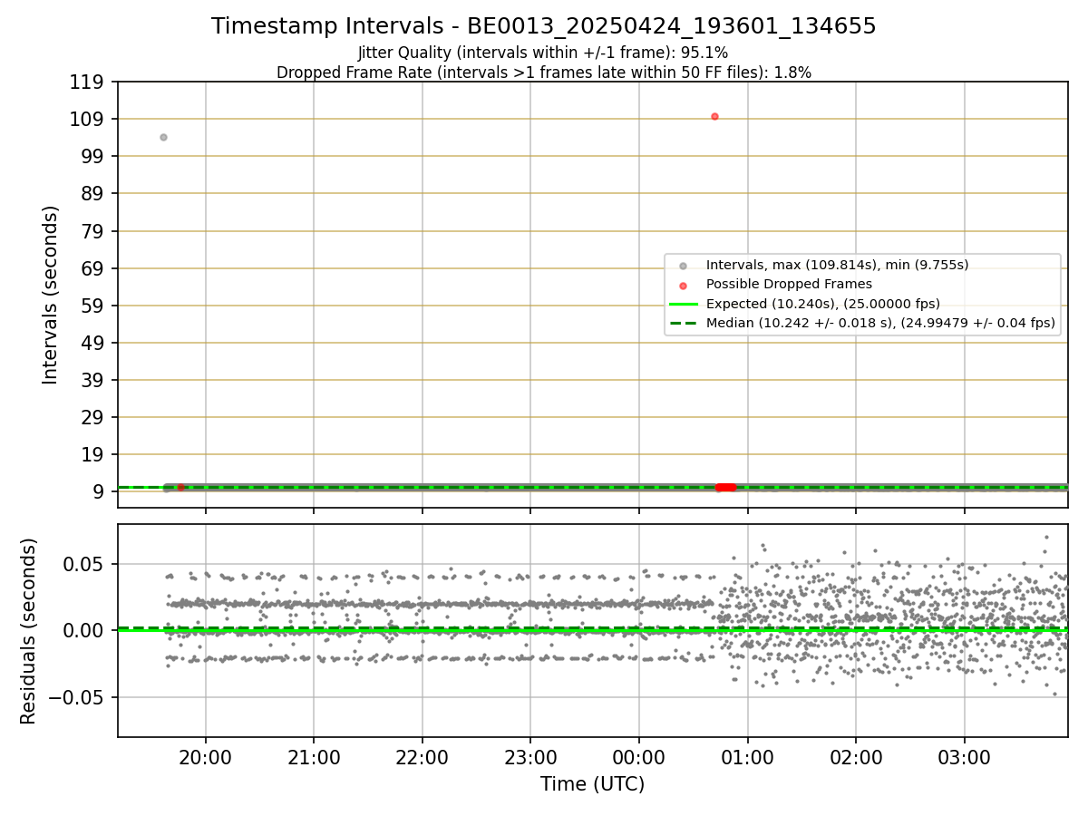Click the 'Intervals (seconds)' y-axis label
The image size is (1088, 816).
pyautogui.click(x=51, y=295)
